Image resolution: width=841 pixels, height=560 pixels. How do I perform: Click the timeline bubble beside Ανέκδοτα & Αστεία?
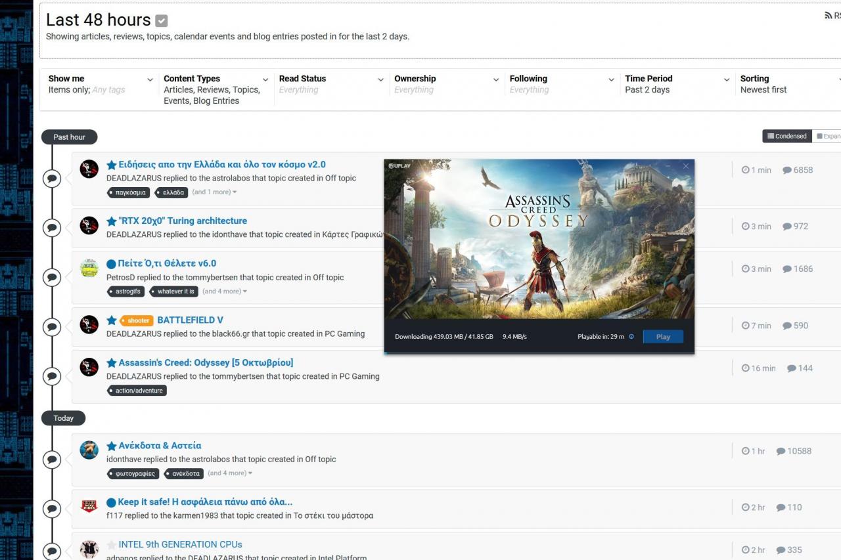coord(52,460)
